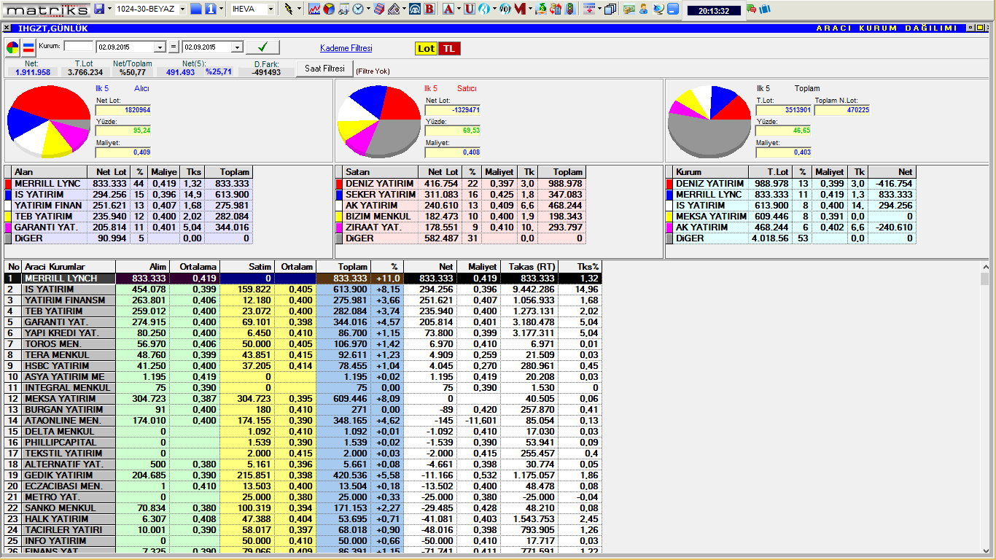
Task: Open the Kademe Filtresi link
Action: pyautogui.click(x=346, y=48)
